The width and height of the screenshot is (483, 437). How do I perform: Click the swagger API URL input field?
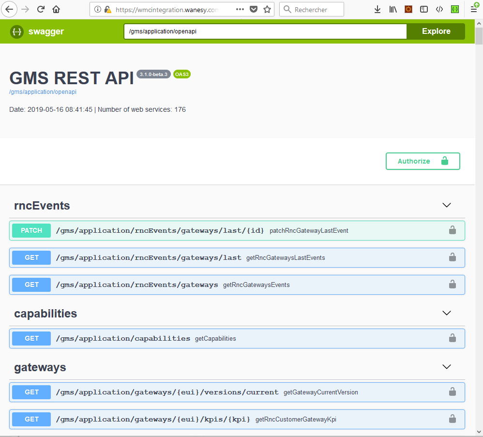click(265, 31)
